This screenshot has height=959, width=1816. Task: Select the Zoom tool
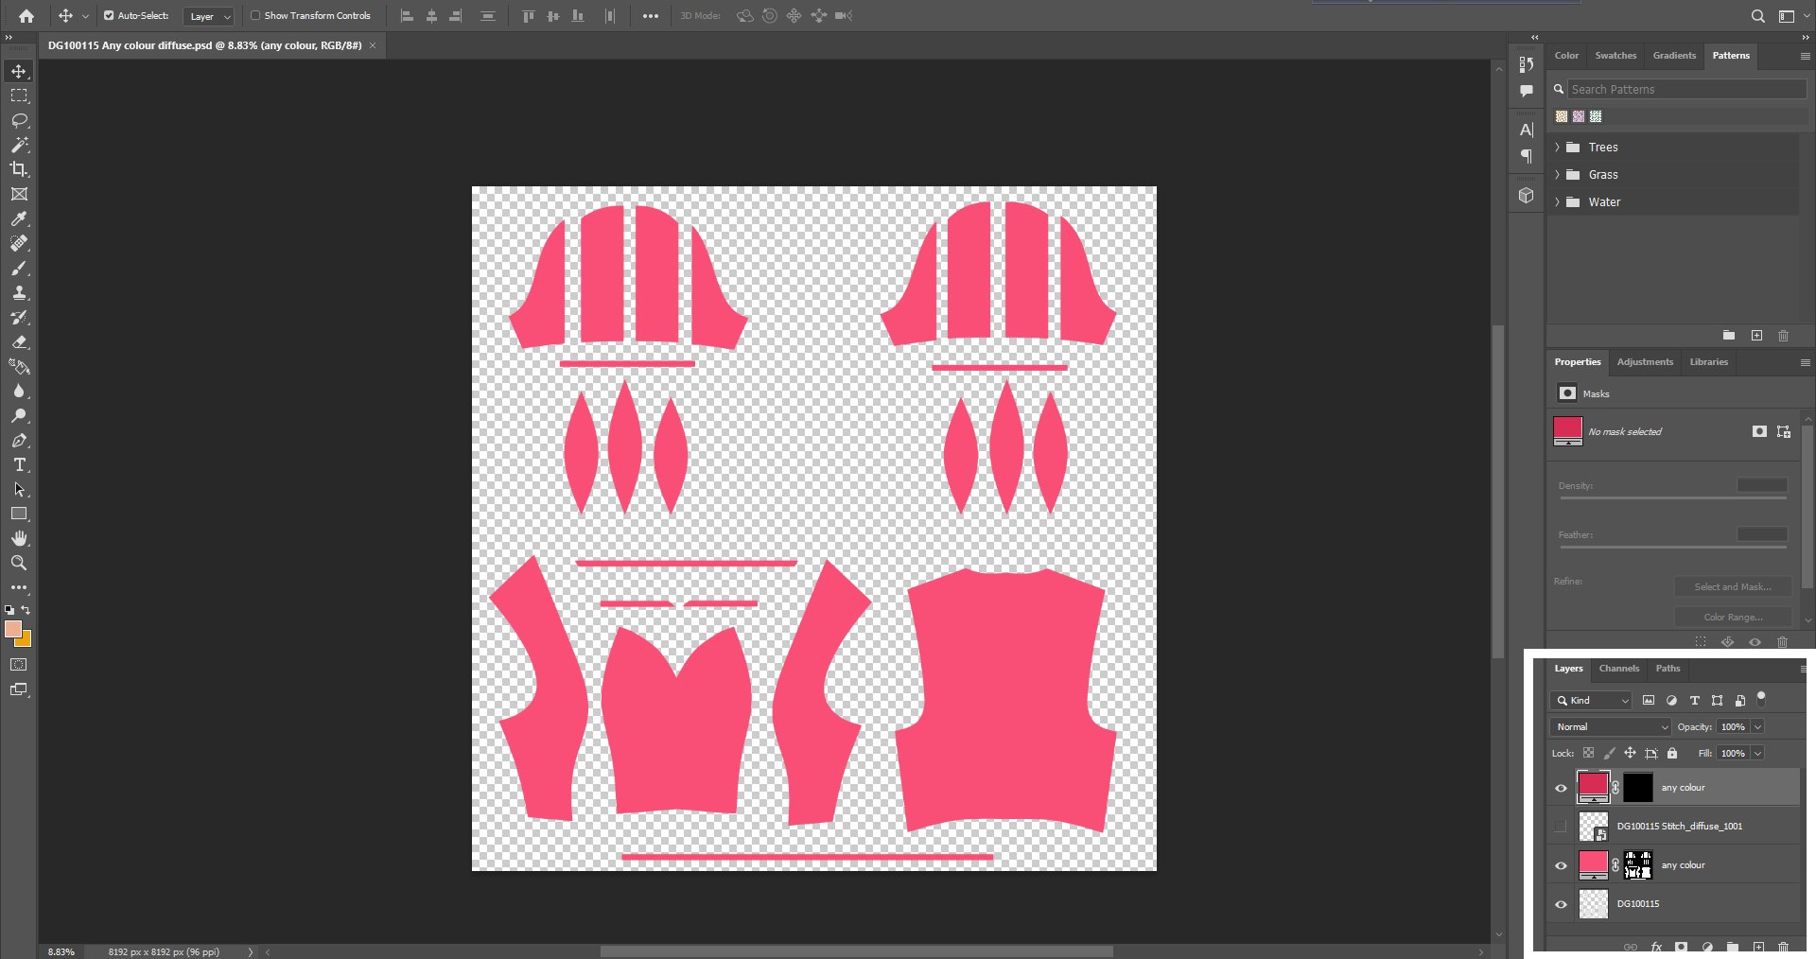[19, 563]
